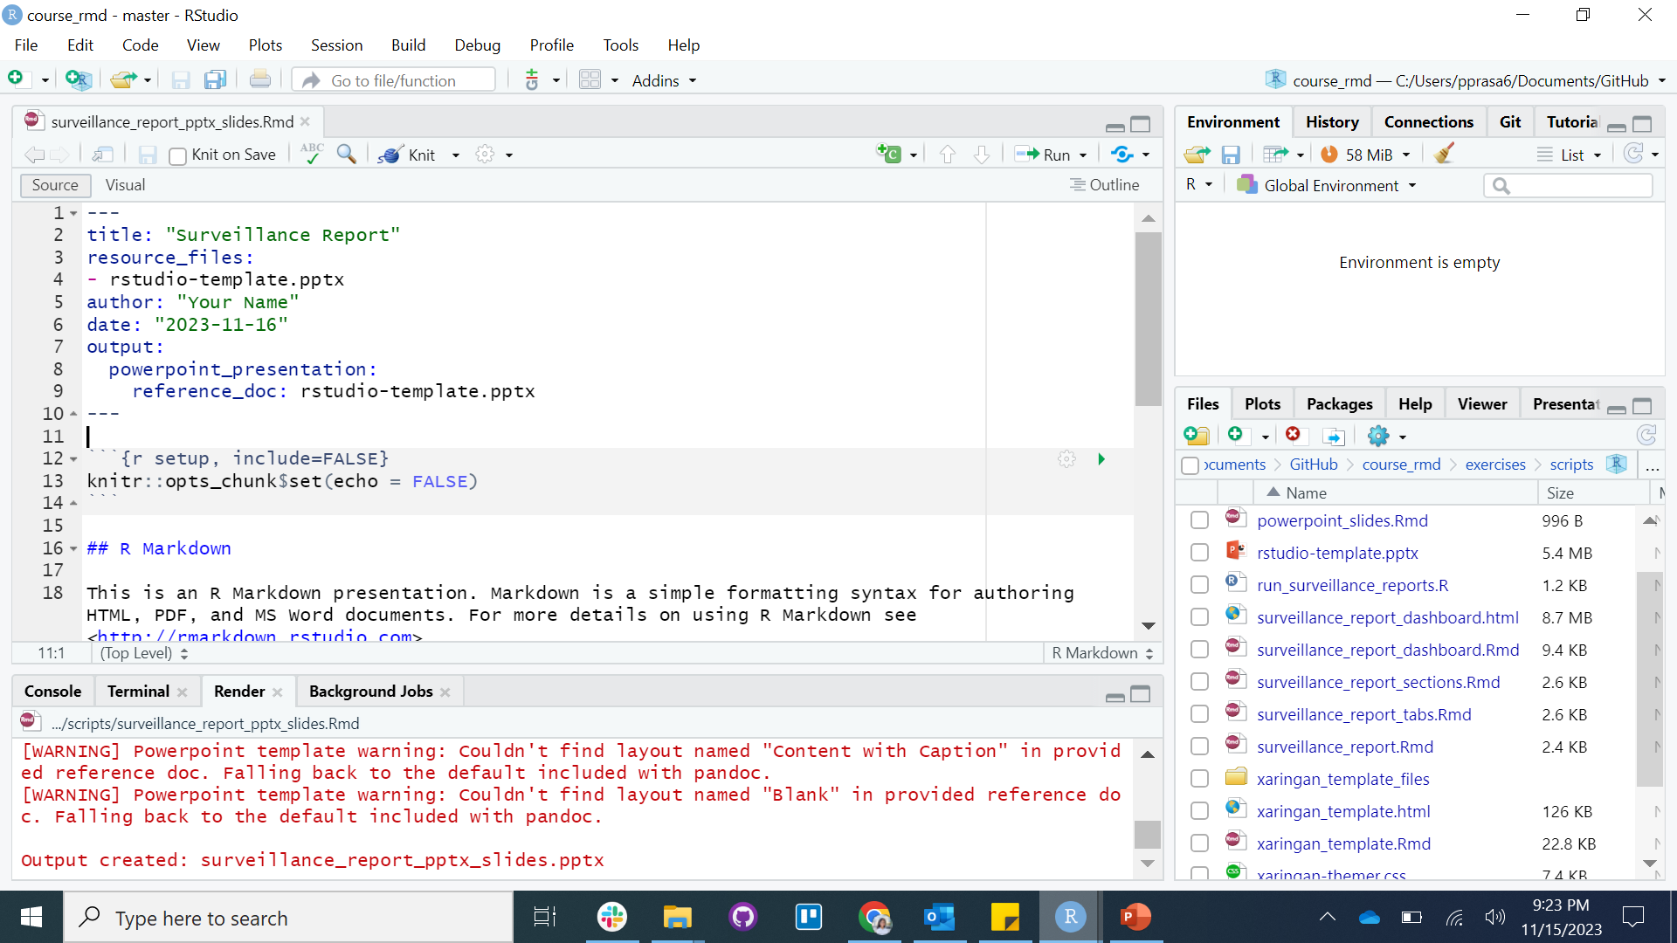Click save workspace icon in Environment pane
Screen dimensions: 1677x943
pos(1231,155)
